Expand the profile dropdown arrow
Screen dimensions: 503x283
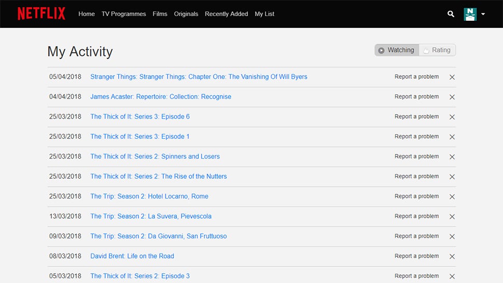[x=483, y=14]
